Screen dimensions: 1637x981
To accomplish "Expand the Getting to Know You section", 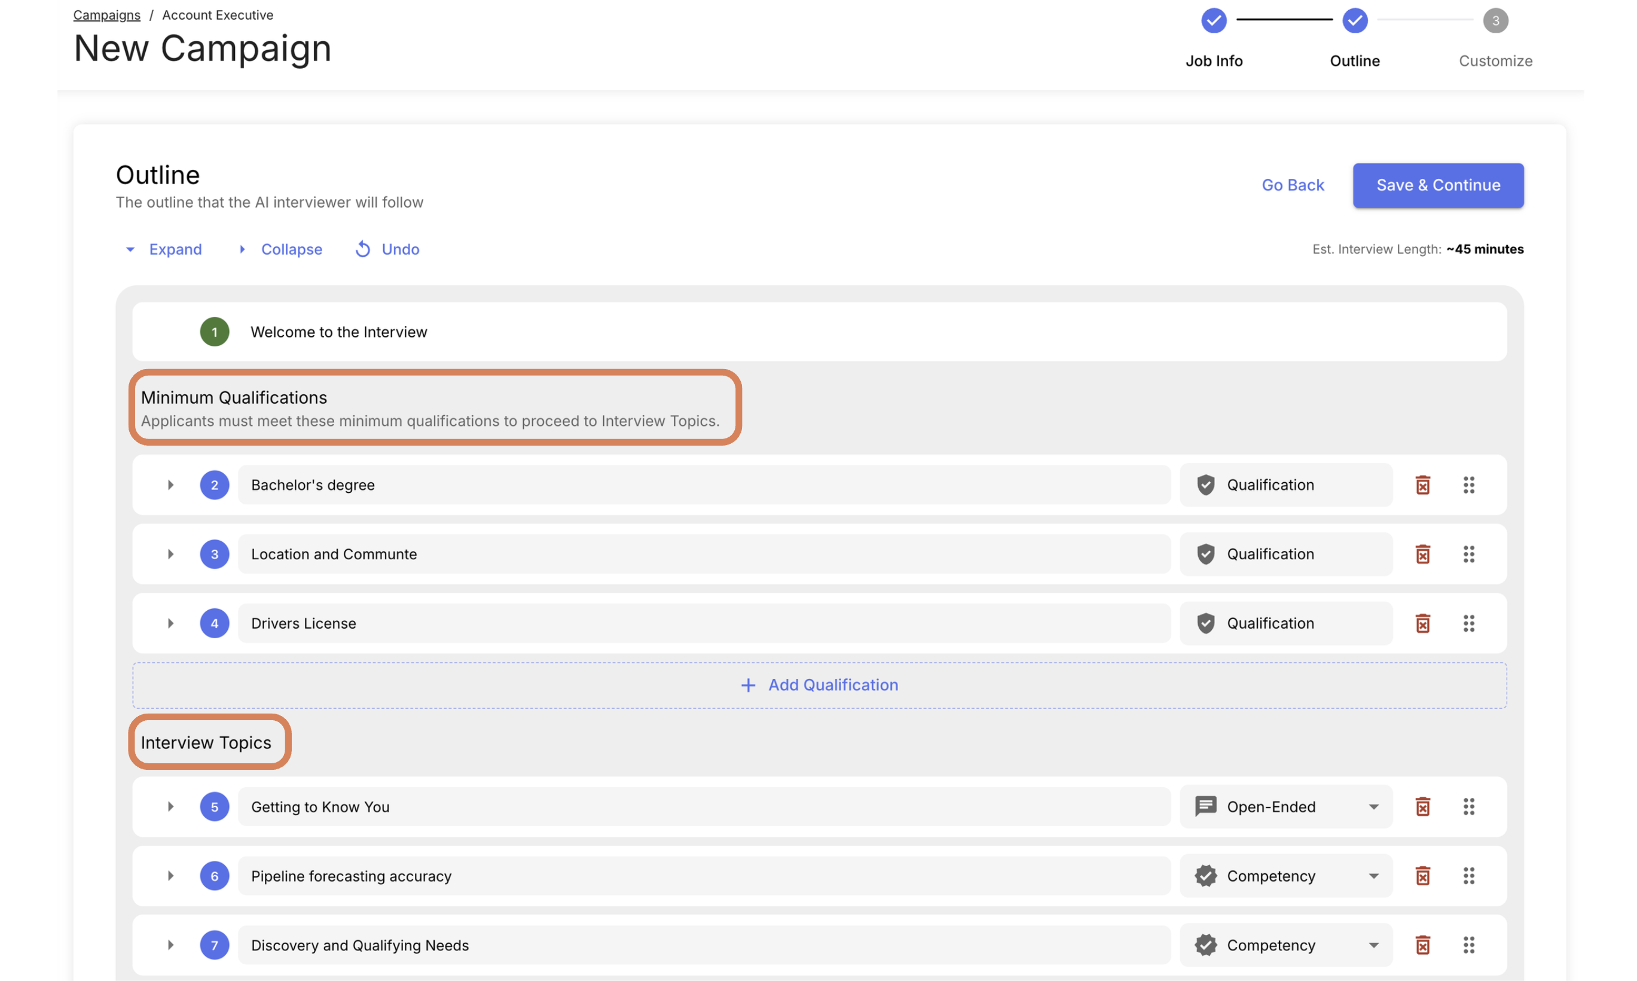I will (170, 806).
